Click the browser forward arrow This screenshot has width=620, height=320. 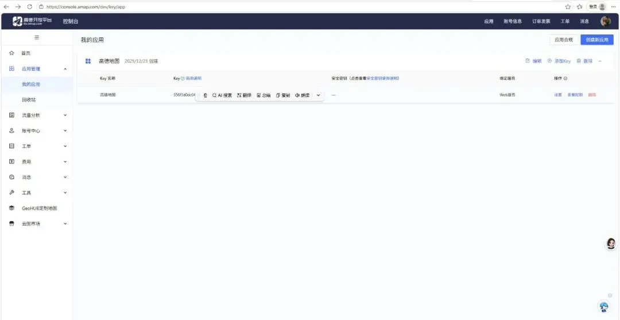click(18, 7)
